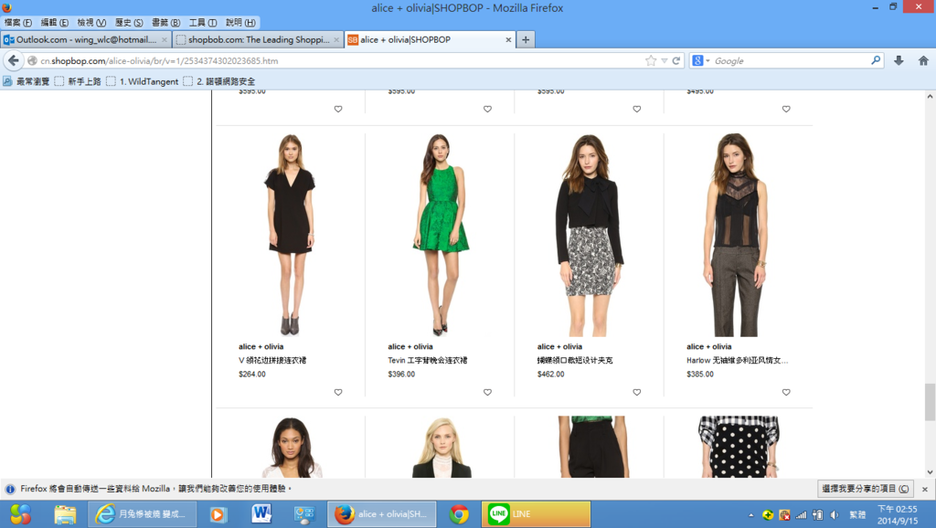Screen dimensions: 936x528
Task: Toggle heart above the black V-neck dress
Action: pyautogui.click(x=338, y=109)
